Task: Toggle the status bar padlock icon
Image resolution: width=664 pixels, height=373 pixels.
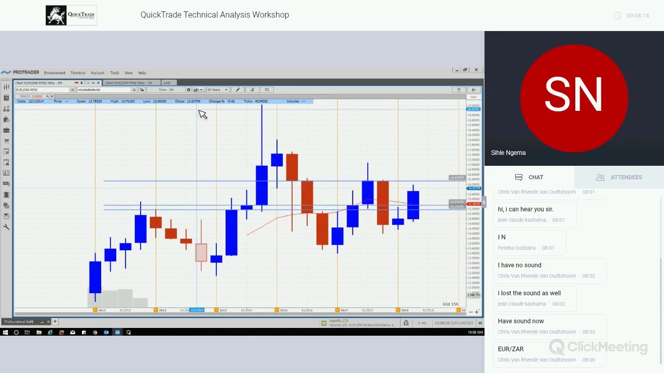Action: tap(406, 323)
